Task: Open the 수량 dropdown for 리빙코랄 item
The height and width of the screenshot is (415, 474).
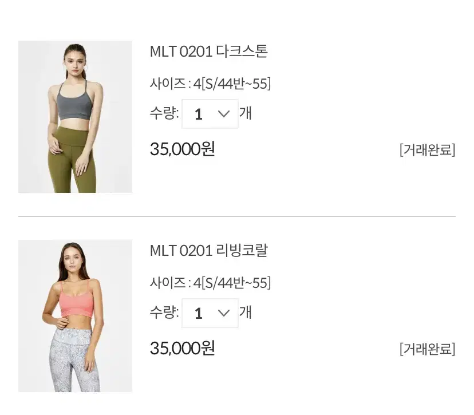Action: (x=210, y=313)
